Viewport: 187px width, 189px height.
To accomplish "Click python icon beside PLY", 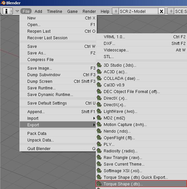I will click(x=99, y=144).
